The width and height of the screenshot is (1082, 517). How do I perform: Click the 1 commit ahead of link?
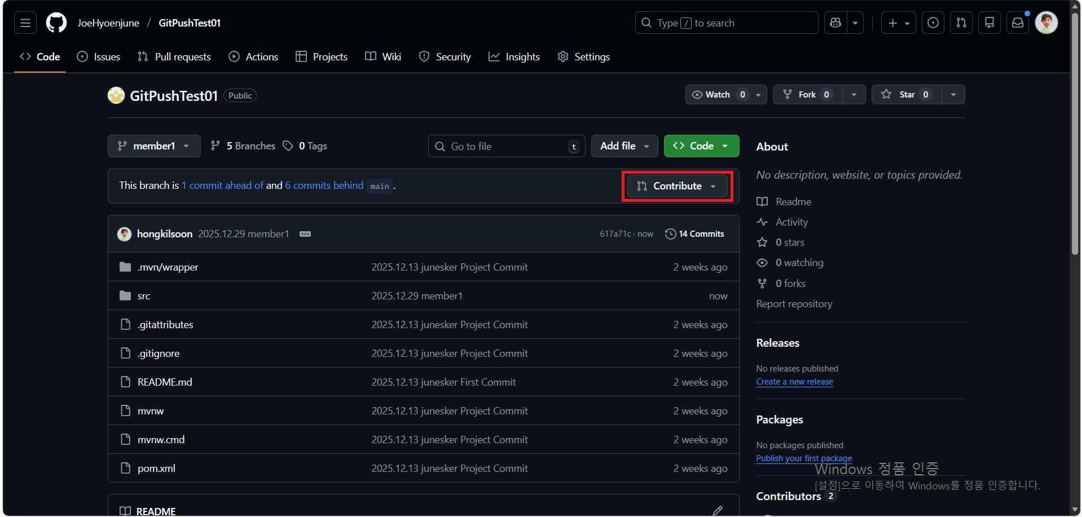pos(222,185)
